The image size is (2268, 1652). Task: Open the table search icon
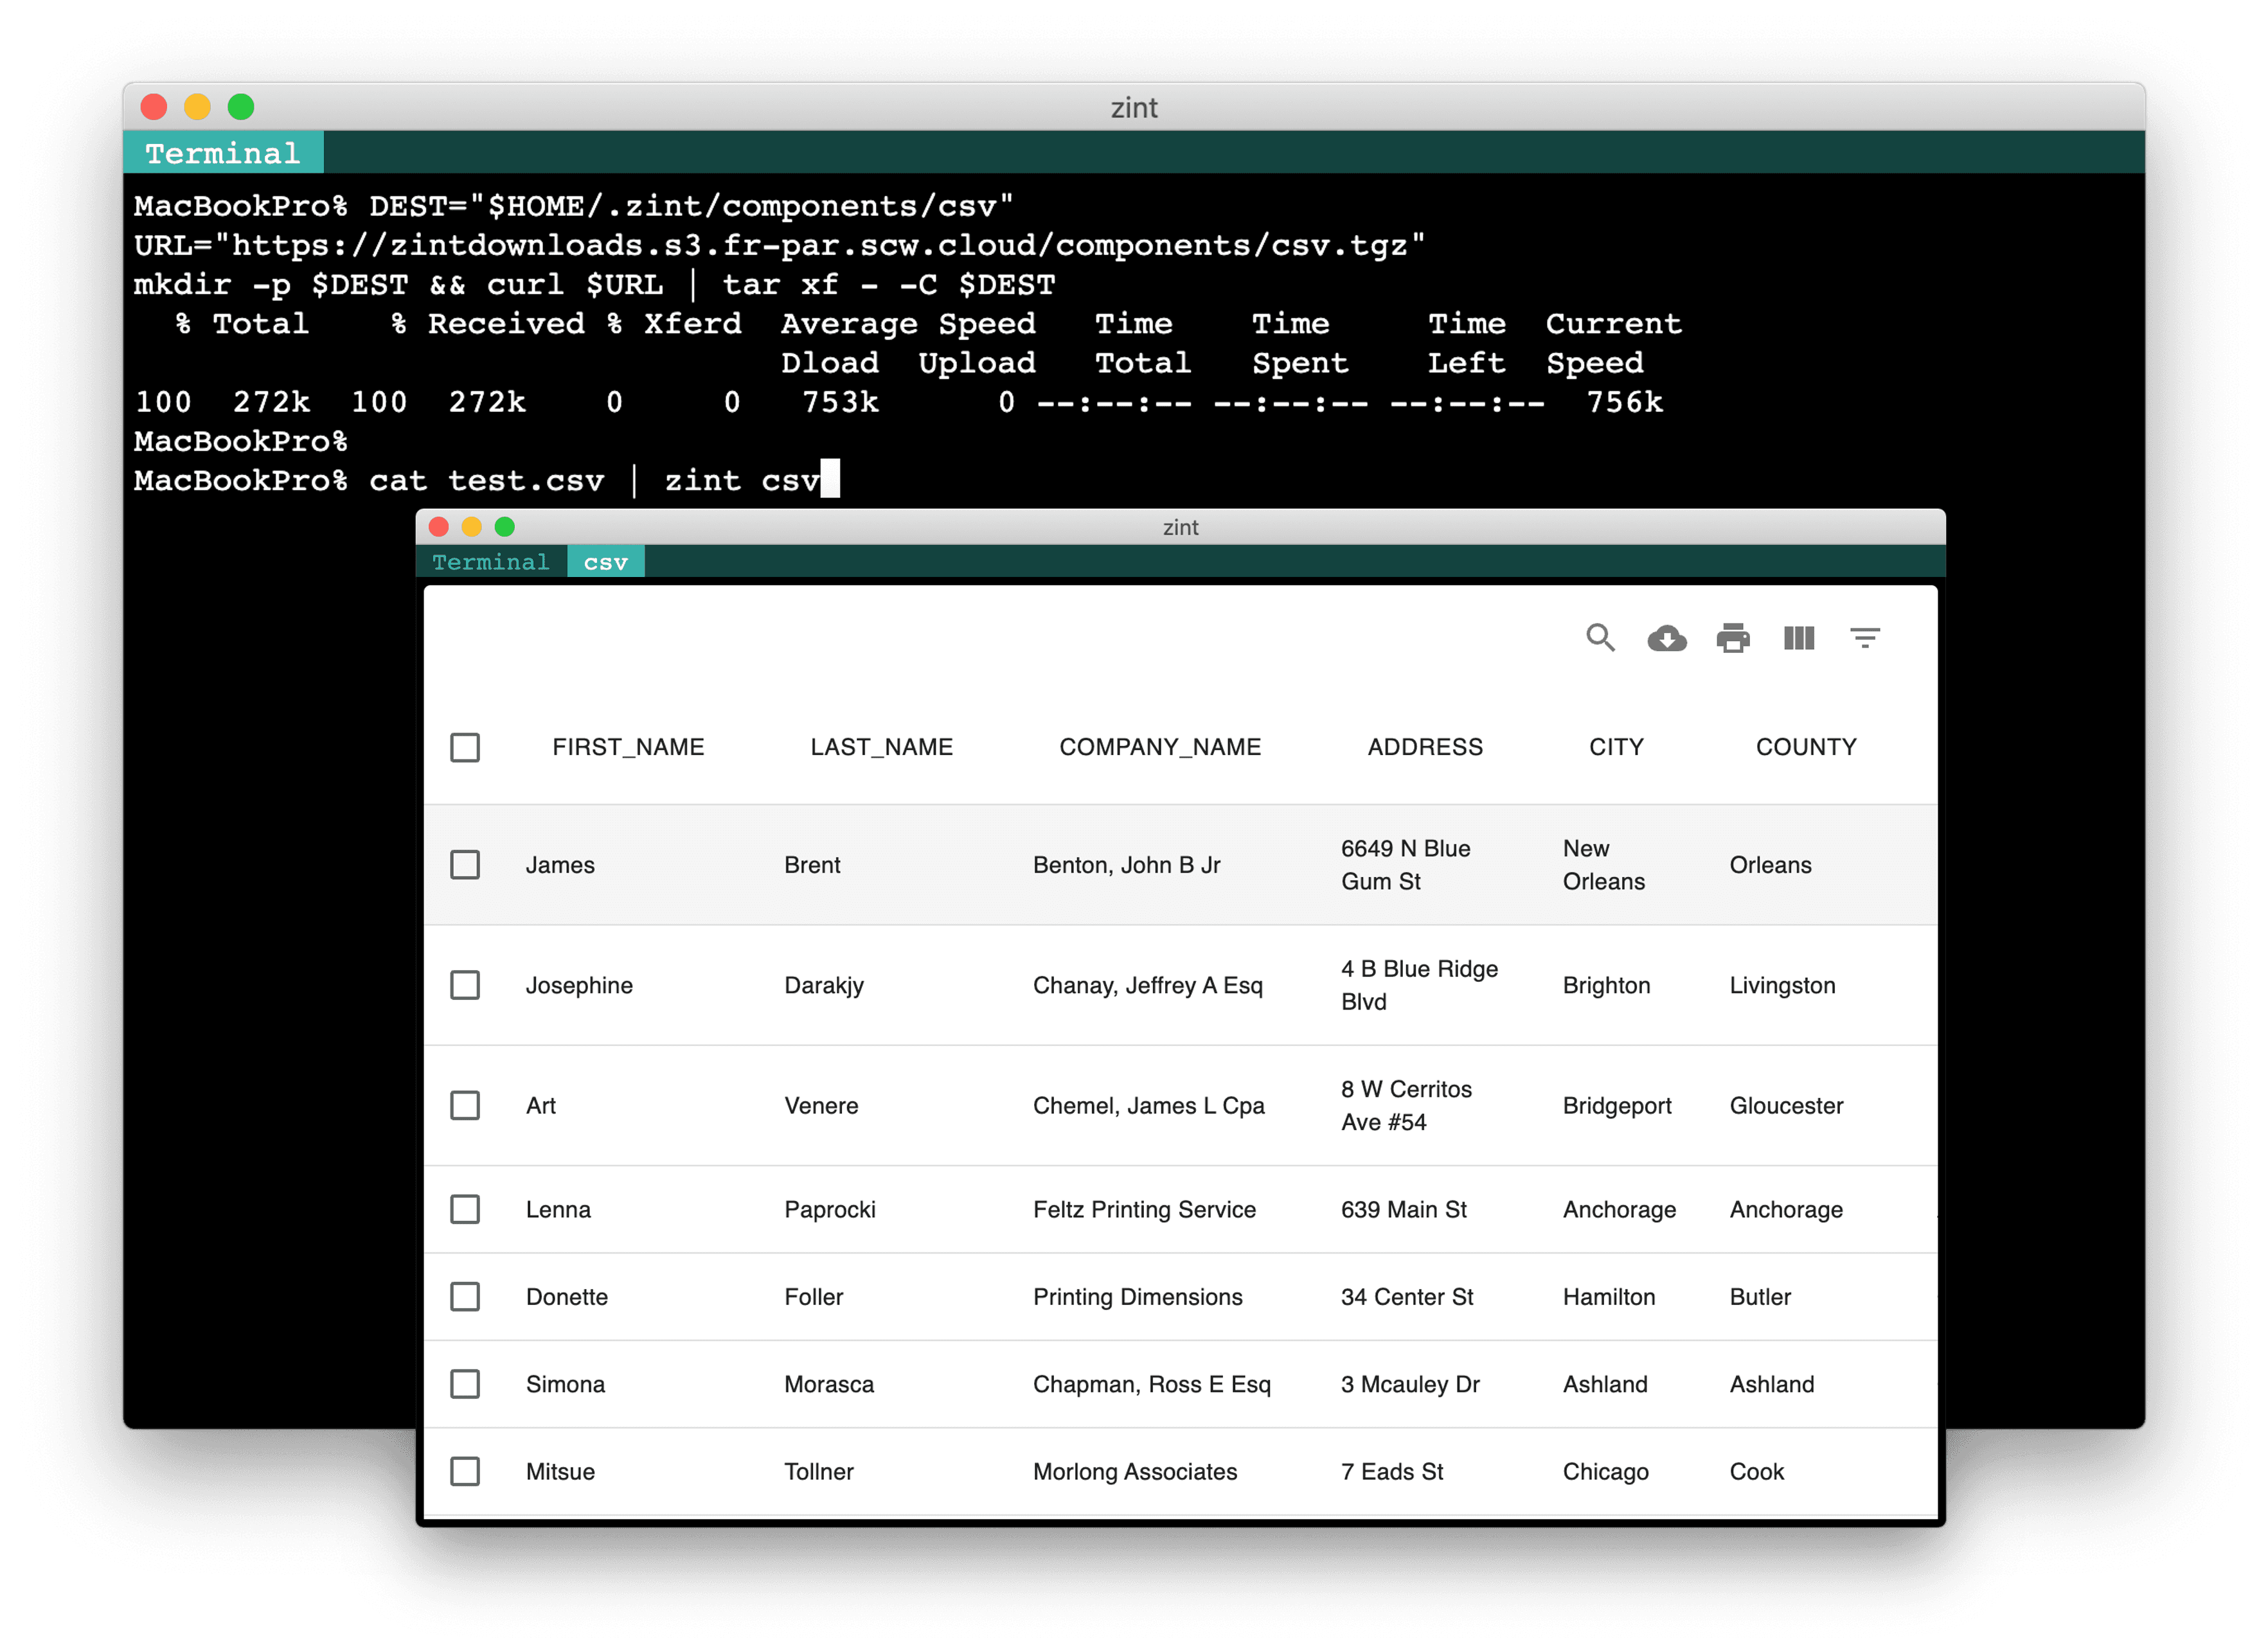point(1600,638)
